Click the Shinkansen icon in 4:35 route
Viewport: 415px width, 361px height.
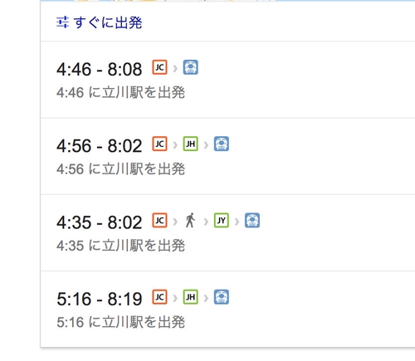click(252, 221)
